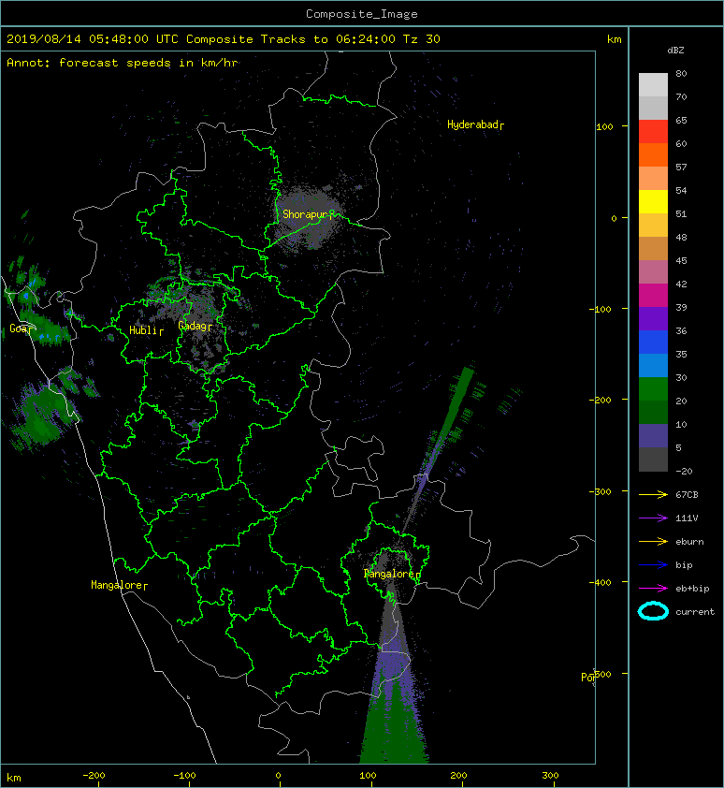The width and height of the screenshot is (724, 788).
Task: Click the Composite_Image title text
Action: (x=362, y=14)
